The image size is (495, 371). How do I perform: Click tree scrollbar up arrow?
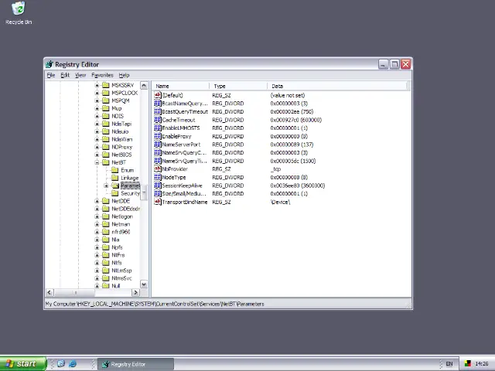pyautogui.click(x=144, y=86)
